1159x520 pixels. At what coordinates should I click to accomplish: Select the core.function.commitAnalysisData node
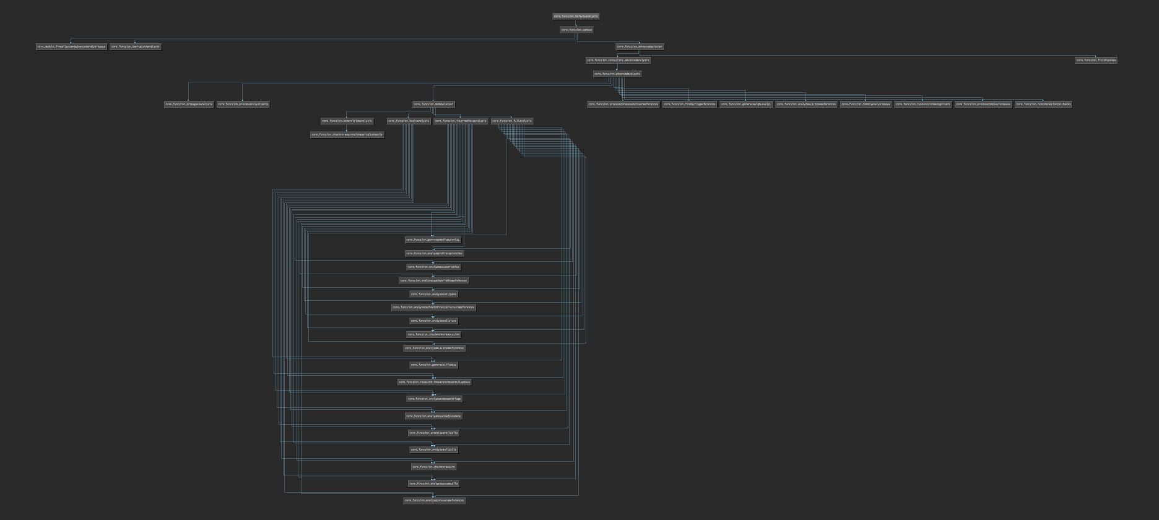pyautogui.click(x=866, y=104)
